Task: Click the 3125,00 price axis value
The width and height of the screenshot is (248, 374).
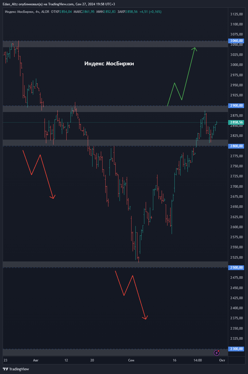Action: coord(237,14)
